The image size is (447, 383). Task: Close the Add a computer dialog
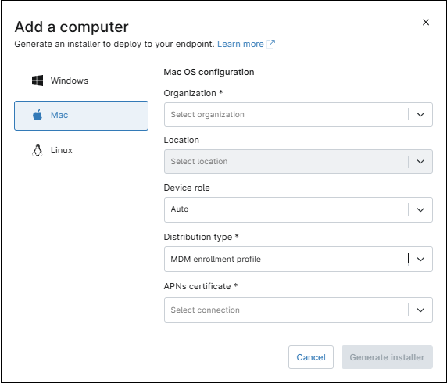coord(426,22)
